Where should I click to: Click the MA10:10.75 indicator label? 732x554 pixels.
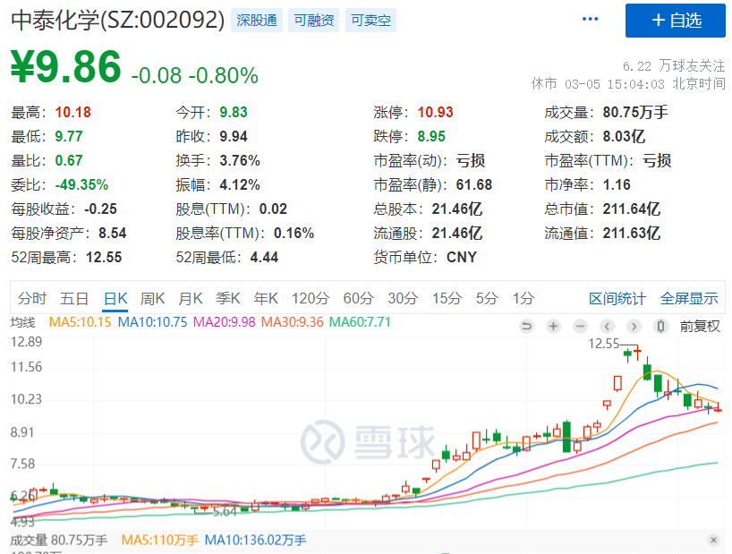pyautogui.click(x=153, y=322)
